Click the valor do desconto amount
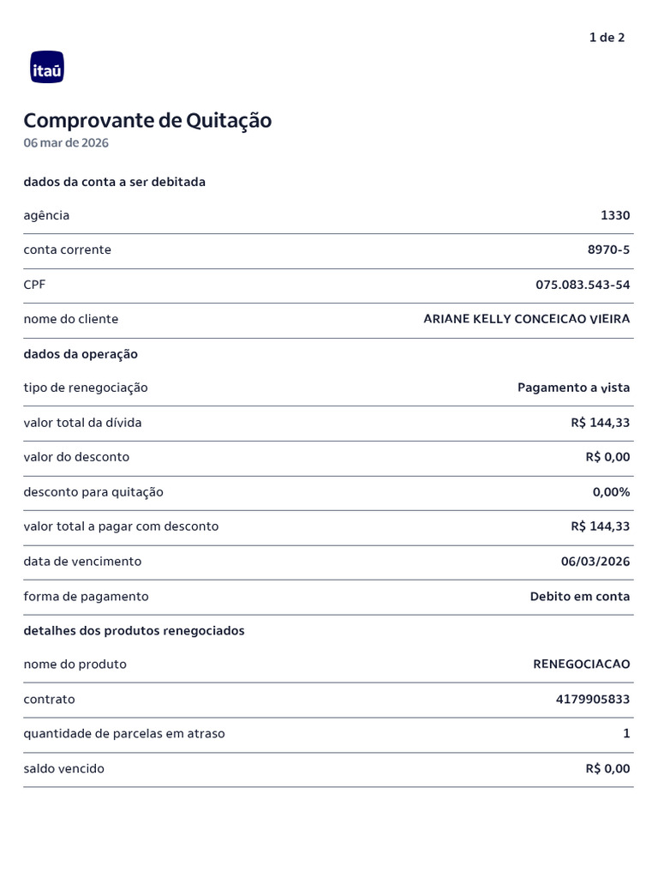This screenshot has height=878, width=658. (x=607, y=457)
